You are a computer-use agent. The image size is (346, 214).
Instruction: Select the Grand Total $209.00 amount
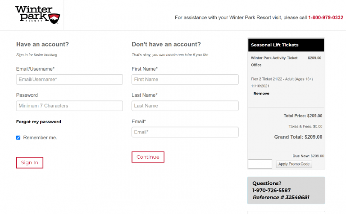click(x=314, y=137)
